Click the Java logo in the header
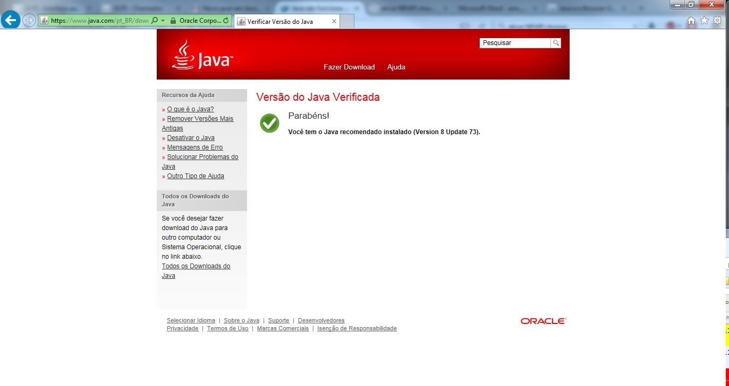The image size is (729, 386). coord(202,55)
